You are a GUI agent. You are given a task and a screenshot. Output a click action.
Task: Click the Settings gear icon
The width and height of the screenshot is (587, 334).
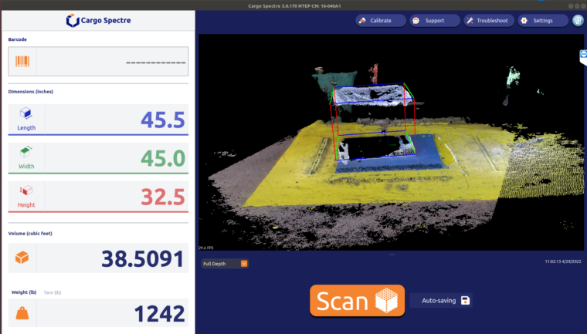[x=524, y=21]
